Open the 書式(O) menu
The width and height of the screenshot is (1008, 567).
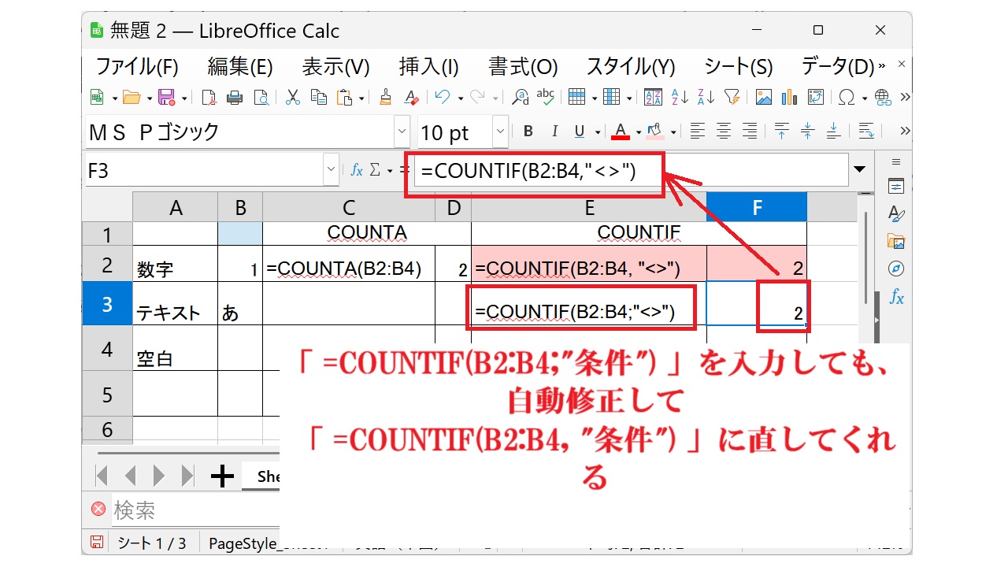coord(523,67)
